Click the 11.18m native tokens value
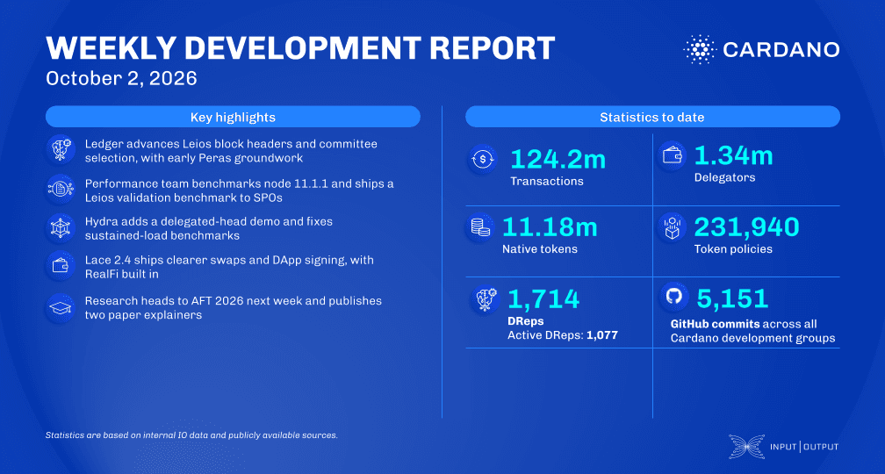 pyautogui.click(x=550, y=226)
